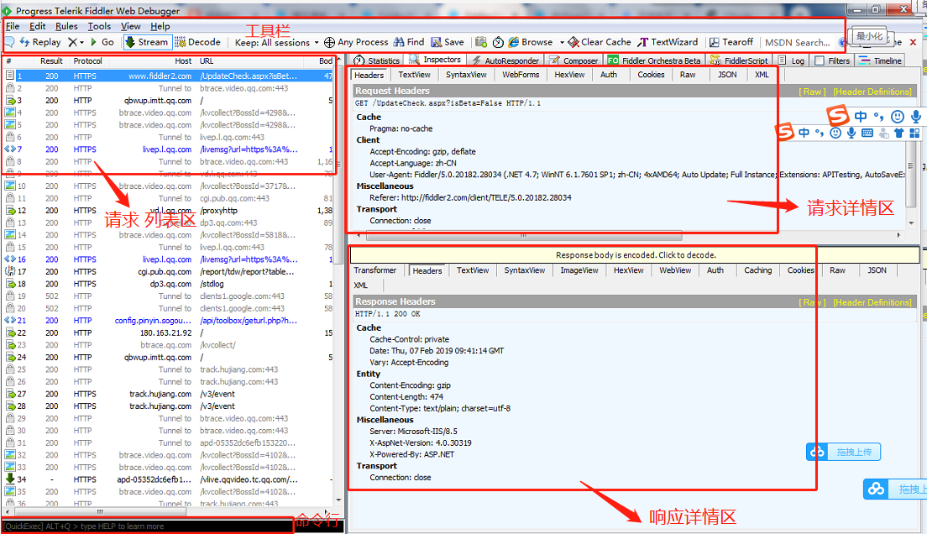Select session 7 livep.l.qq.com
The width and height of the screenshot is (927, 534).
click(x=169, y=149)
